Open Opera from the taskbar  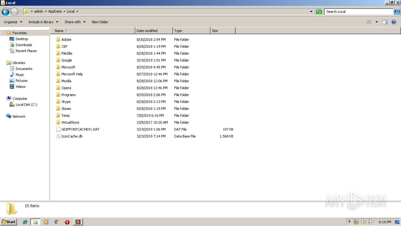tap(67, 222)
